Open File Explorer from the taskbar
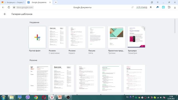The height and width of the screenshot is (100, 178). (11, 97)
